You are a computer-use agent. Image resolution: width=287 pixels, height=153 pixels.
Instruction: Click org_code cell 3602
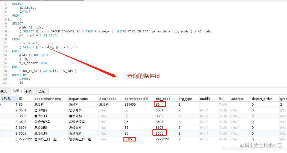[x=166, y=116]
